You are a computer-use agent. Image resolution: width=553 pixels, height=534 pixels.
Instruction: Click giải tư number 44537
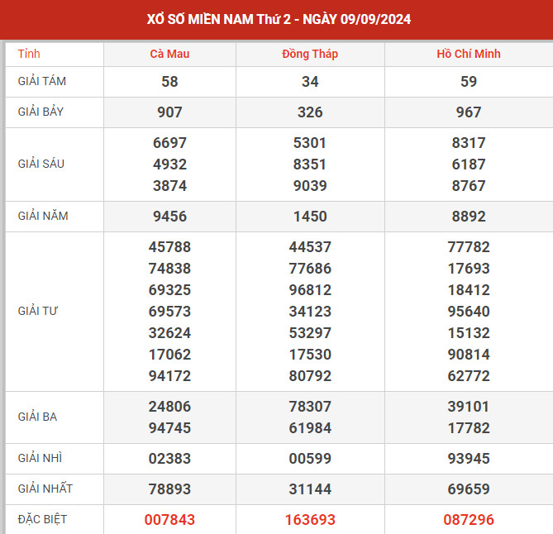click(x=310, y=247)
